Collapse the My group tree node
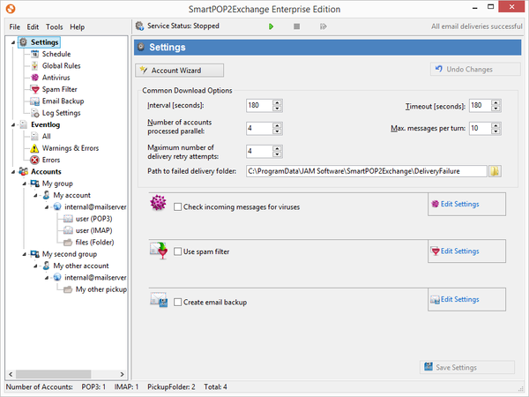529x397 pixels. click(23, 184)
